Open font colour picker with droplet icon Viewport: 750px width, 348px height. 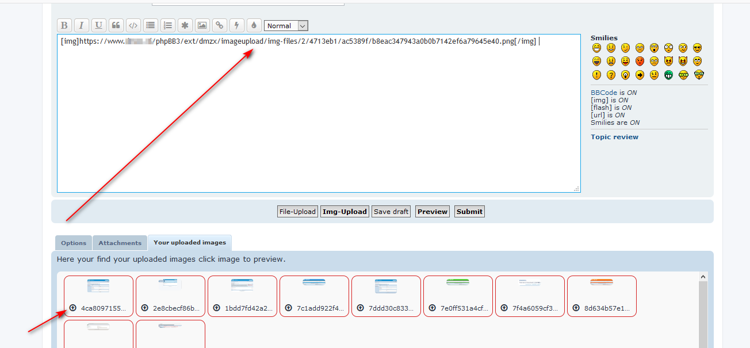254,25
